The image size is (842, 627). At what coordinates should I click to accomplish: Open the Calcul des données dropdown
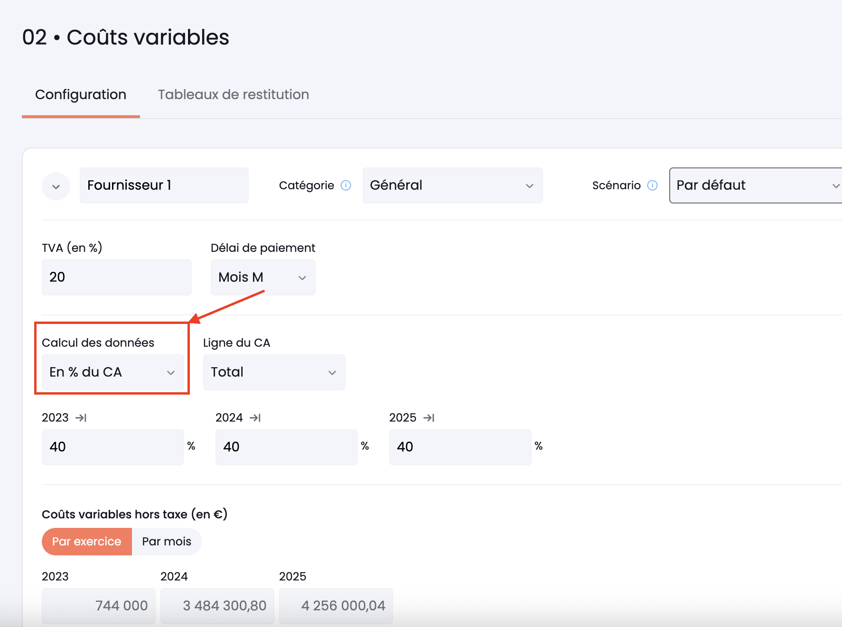113,372
